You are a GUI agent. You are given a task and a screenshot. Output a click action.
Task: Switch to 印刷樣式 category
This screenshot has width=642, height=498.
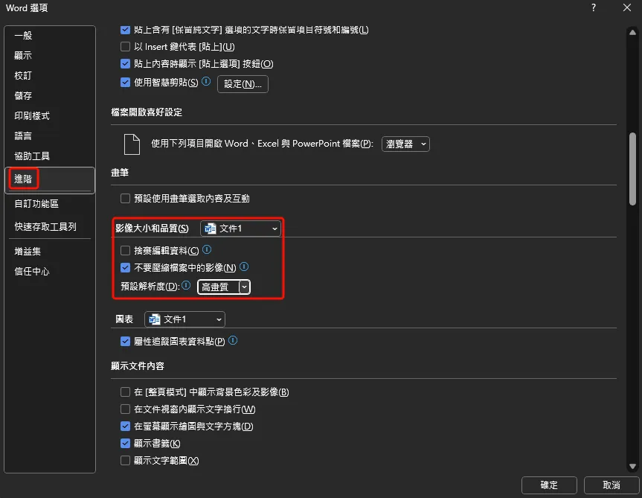click(x=50, y=116)
